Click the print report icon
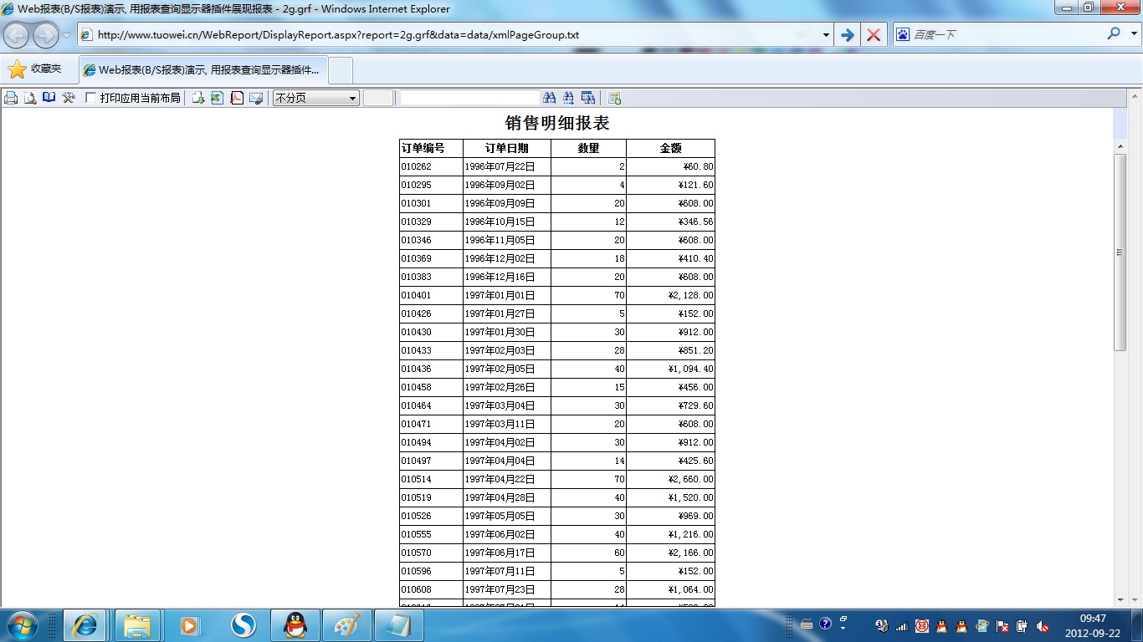The height and width of the screenshot is (642, 1143). [x=11, y=98]
